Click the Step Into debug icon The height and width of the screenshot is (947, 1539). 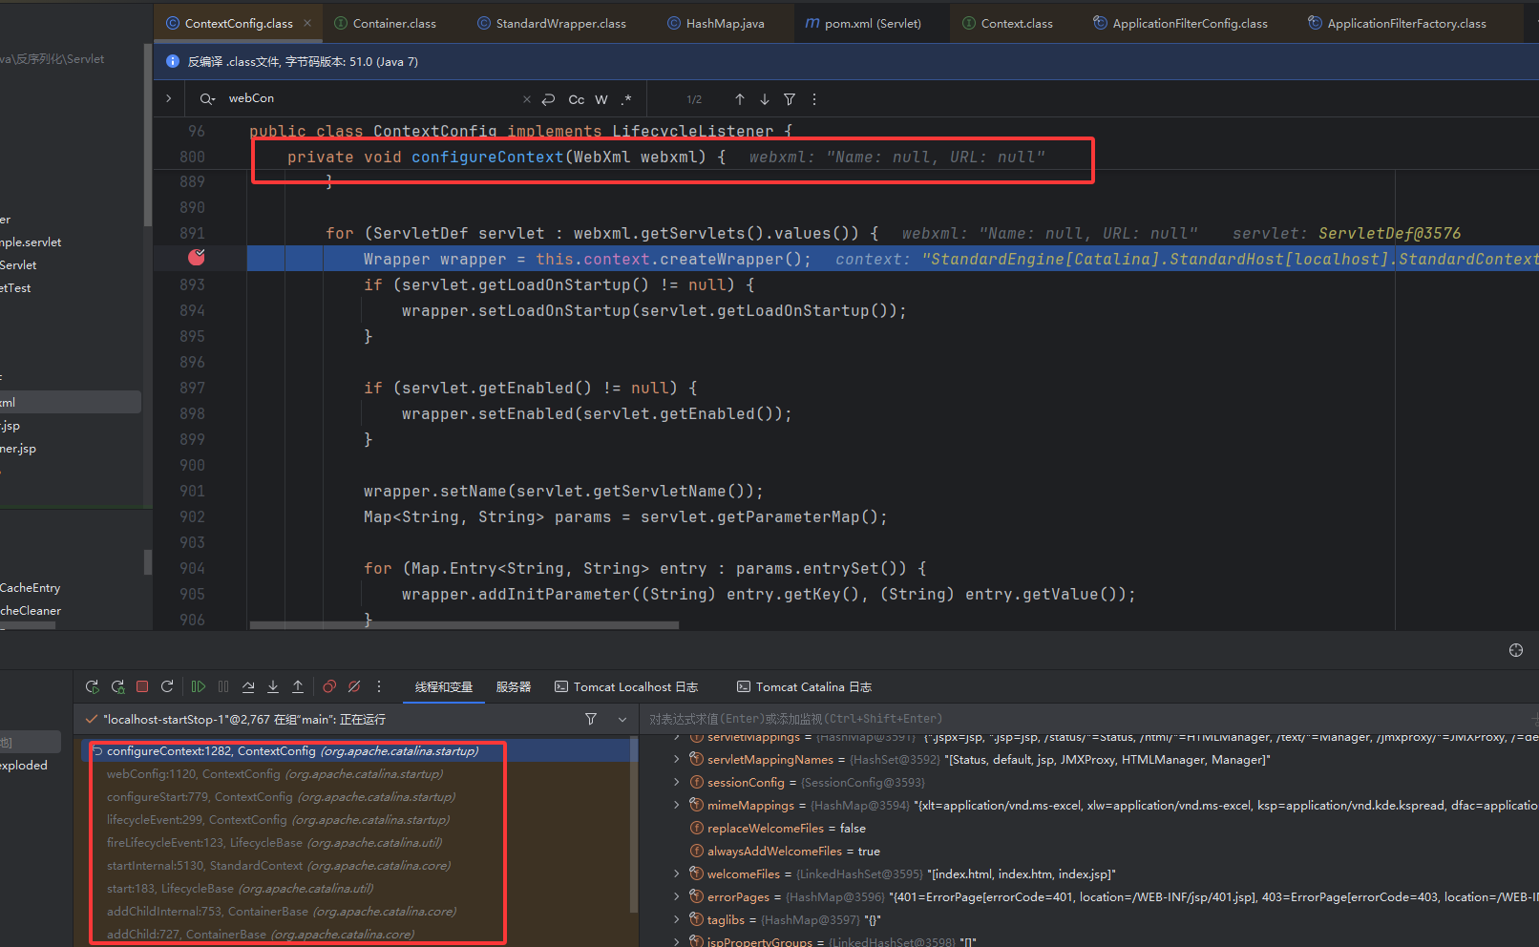(273, 686)
